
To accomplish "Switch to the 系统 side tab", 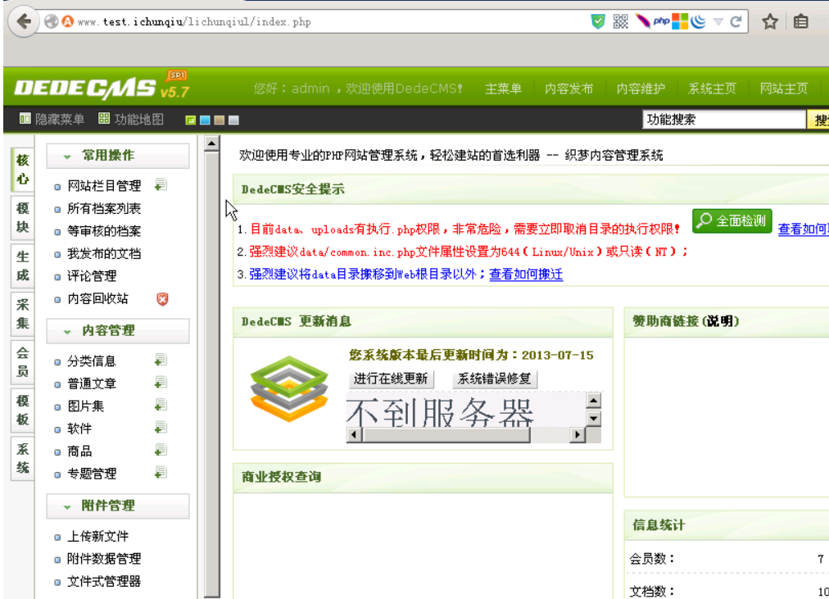I will [22, 458].
